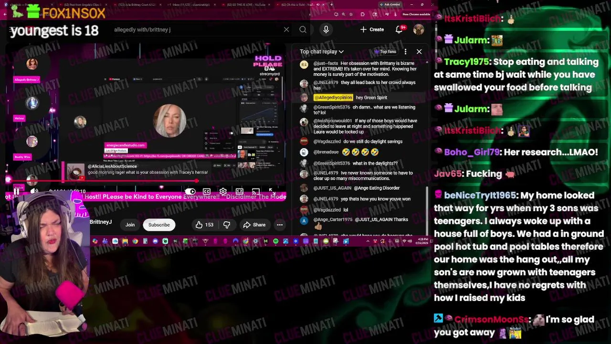Open more actions three-dot menu under video
611x344 pixels.
[x=280, y=225]
